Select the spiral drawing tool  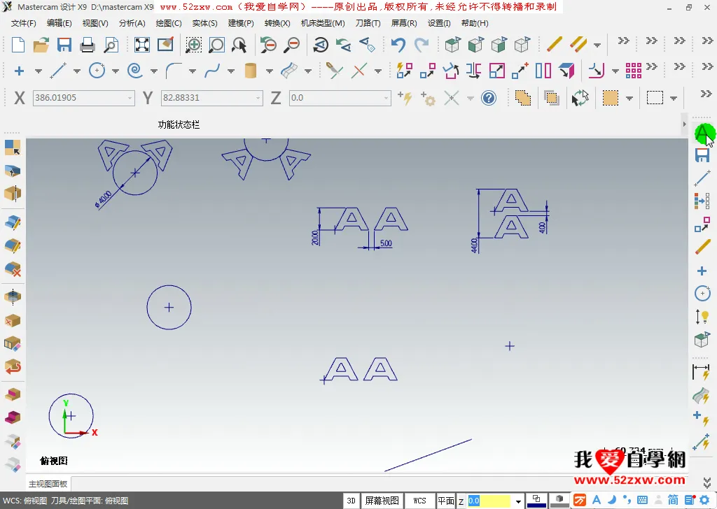tap(135, 71)
